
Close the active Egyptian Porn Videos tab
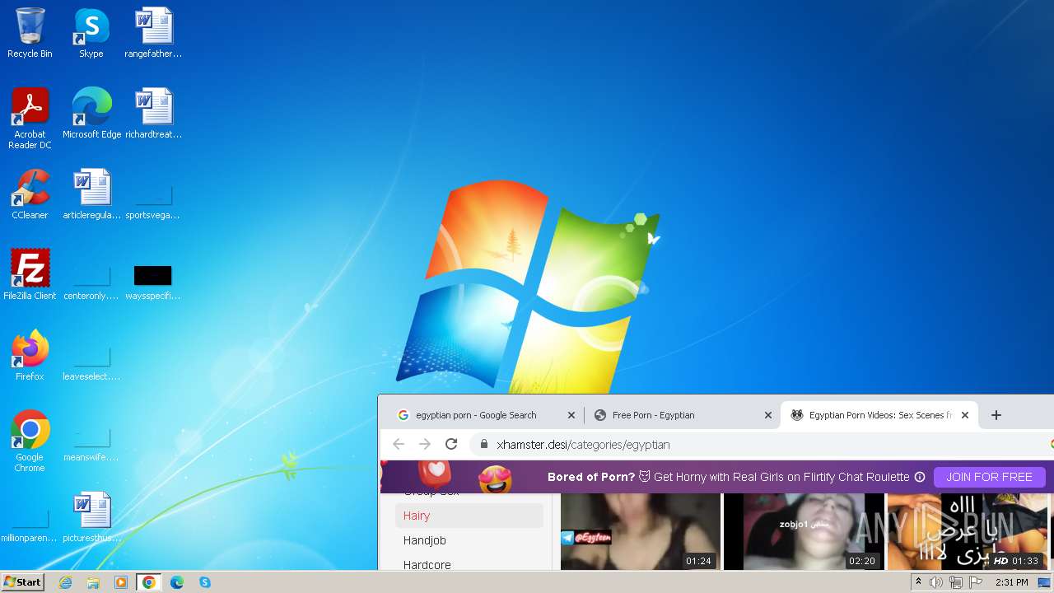[965, 415]
